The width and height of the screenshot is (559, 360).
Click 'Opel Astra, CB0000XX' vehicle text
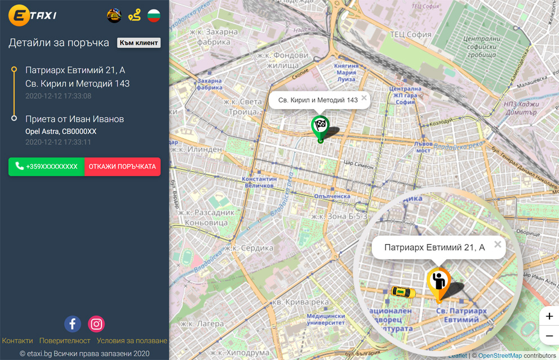tap(61, 131)
